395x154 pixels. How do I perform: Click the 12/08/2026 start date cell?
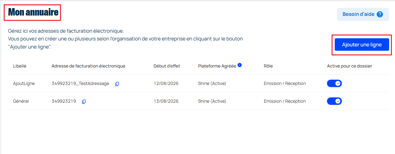pos(166,83)
